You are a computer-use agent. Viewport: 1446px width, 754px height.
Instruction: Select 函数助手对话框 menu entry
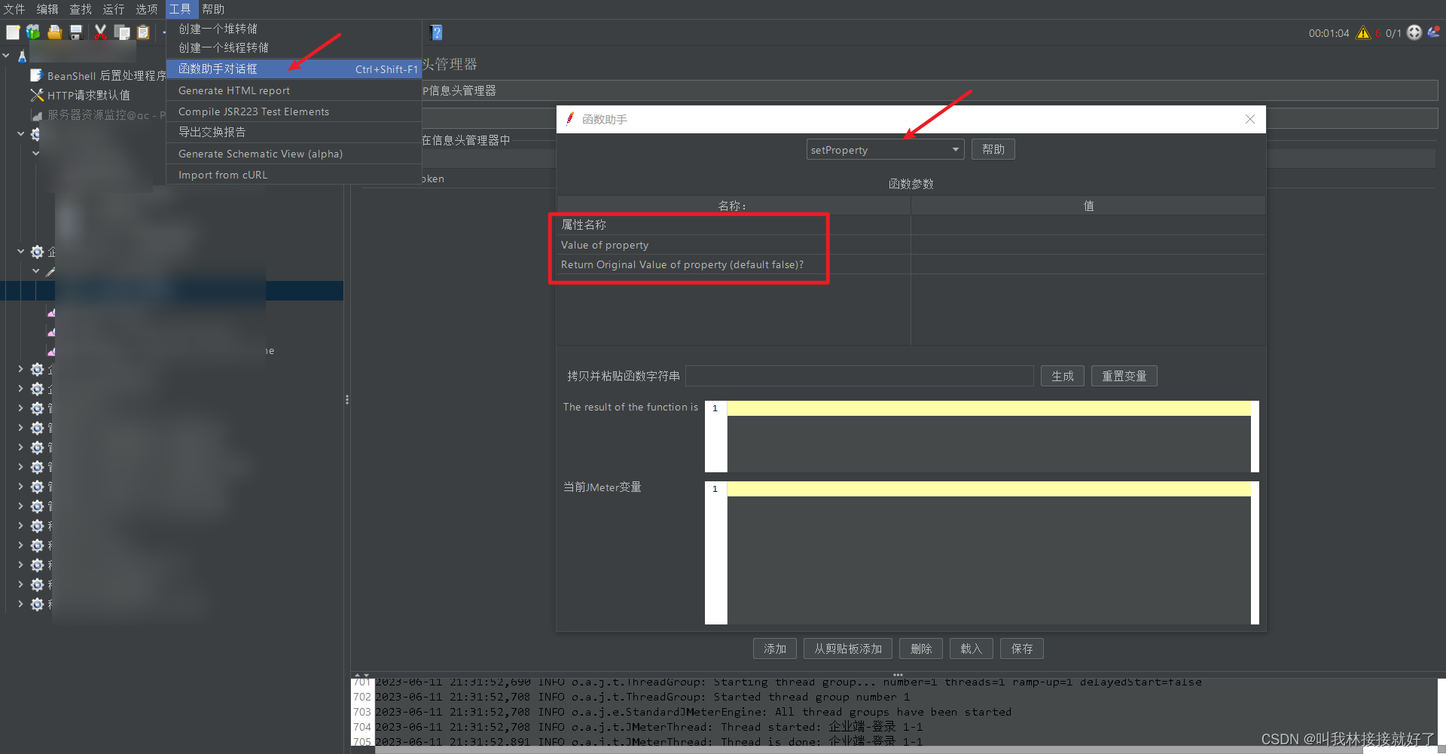coord(294,69)
